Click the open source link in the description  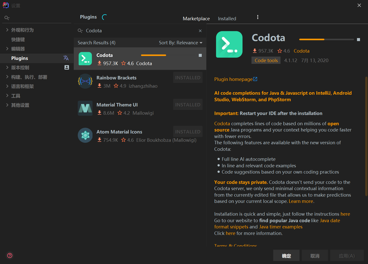pyautogui.click(x=276, y=127)
